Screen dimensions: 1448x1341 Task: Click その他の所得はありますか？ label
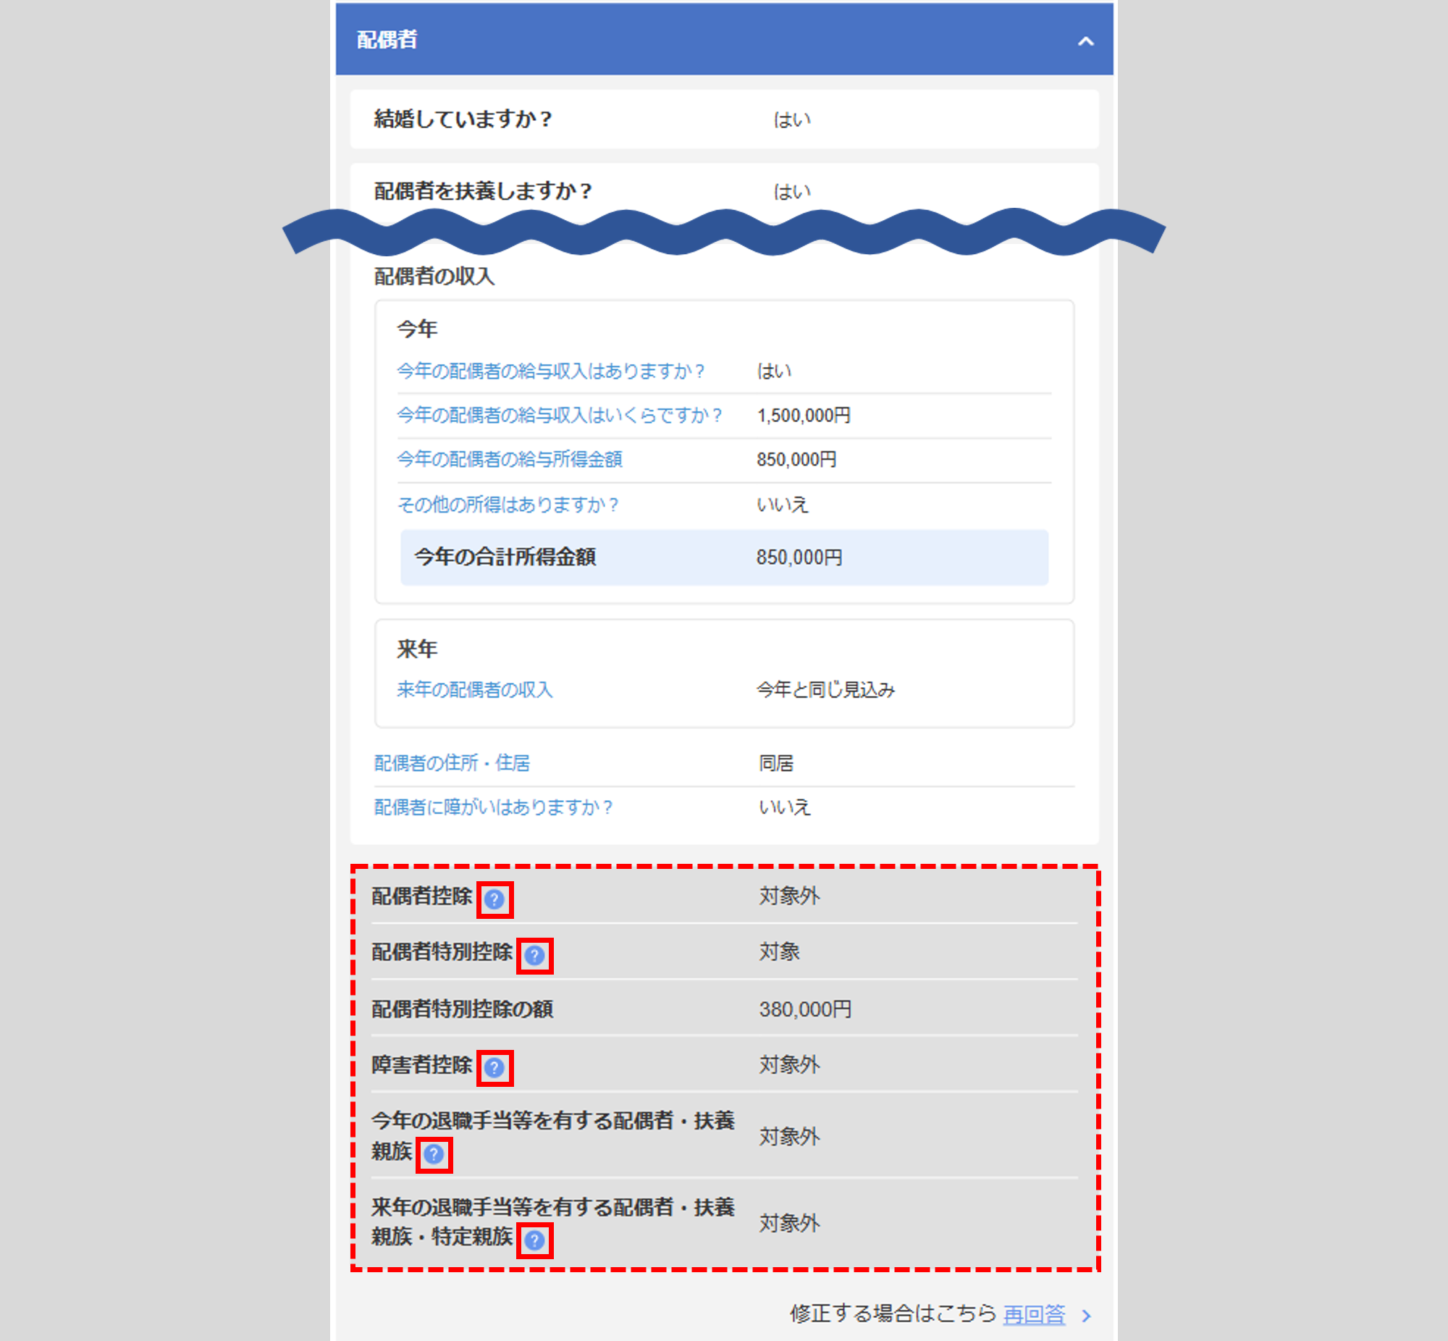(x=508, y=505)
